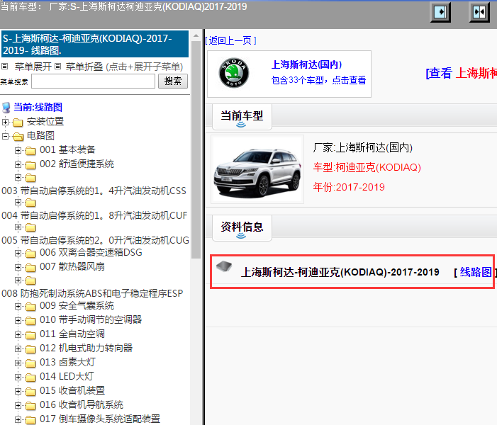
Task: Click the folder icon for 安装位置
Action: click(18, 122)
